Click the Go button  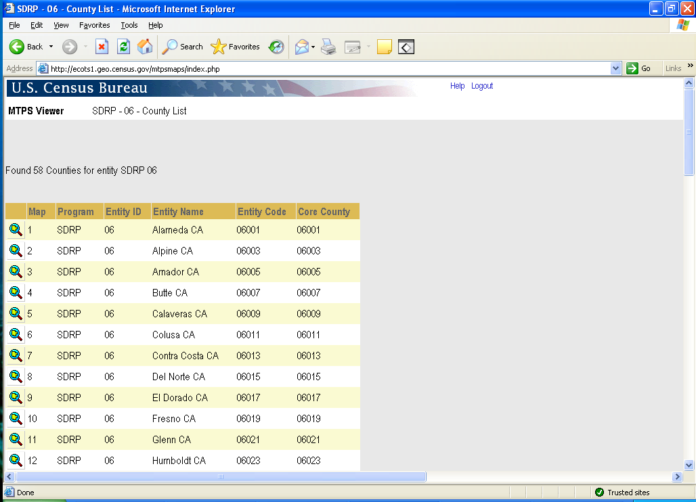pos(638,68)
